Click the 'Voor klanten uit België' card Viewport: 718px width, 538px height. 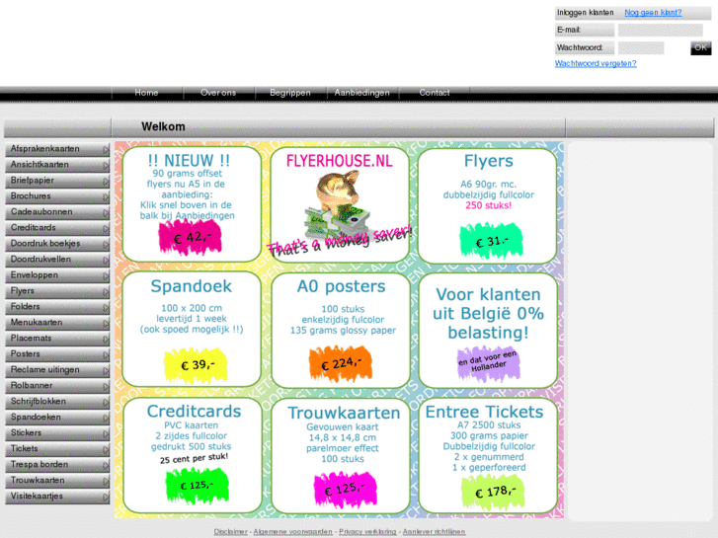coord(488,331)
